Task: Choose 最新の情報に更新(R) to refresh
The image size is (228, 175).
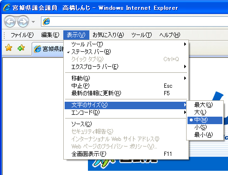Action: click(126, 93)
